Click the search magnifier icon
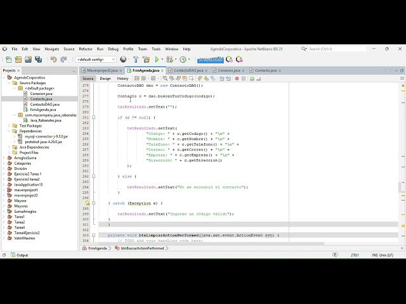 [x=304, y=49]
